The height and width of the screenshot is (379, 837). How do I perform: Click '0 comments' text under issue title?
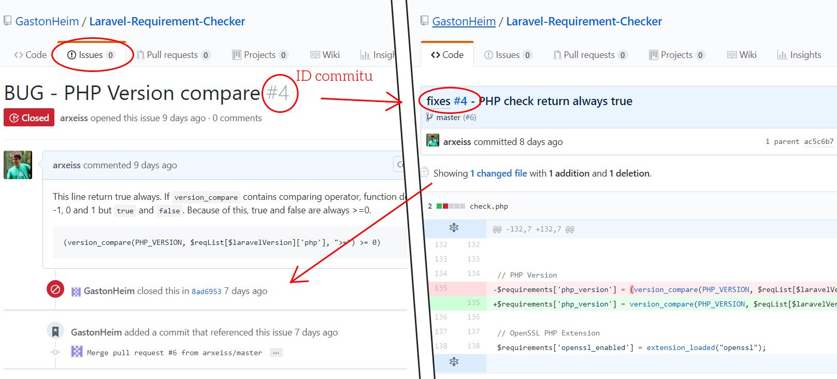[237, 118]
